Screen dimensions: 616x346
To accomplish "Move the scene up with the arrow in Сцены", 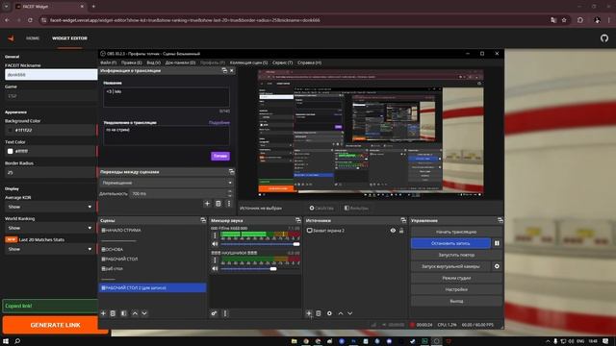I will pos(135,313).
